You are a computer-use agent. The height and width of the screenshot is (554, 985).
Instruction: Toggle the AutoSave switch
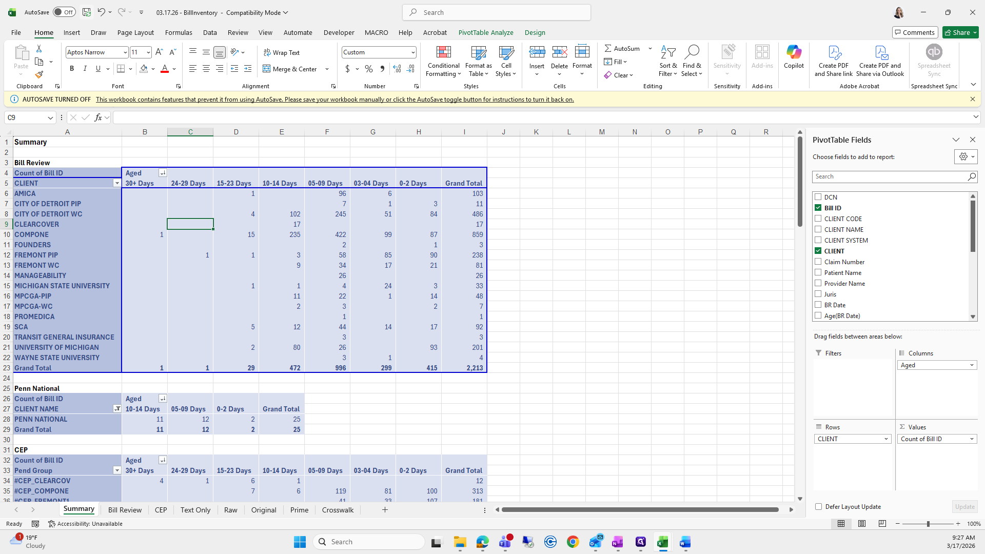(x=64, y=12)
